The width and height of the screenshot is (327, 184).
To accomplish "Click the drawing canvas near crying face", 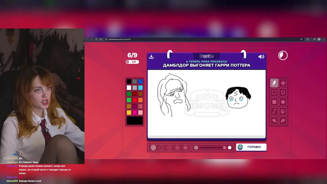I will click(238, 98).
